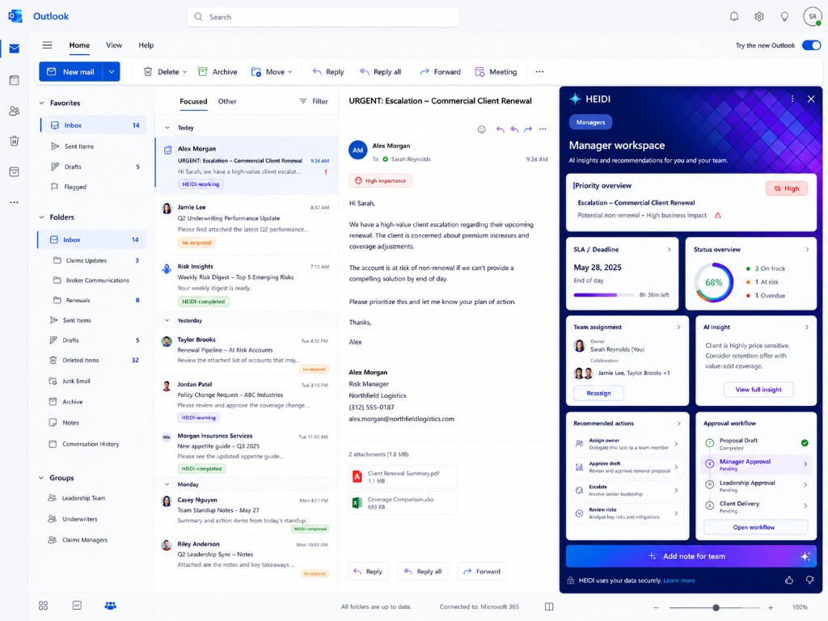
Task: Click the Forward toolbar button
Action: [441, 72]
